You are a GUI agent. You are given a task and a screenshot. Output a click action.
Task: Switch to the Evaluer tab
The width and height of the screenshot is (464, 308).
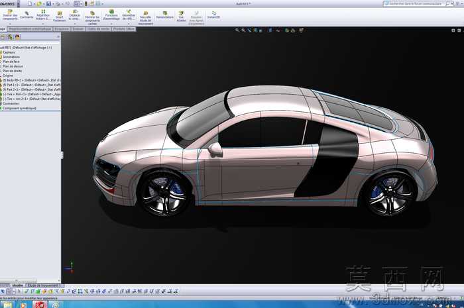tap(78, 29)
